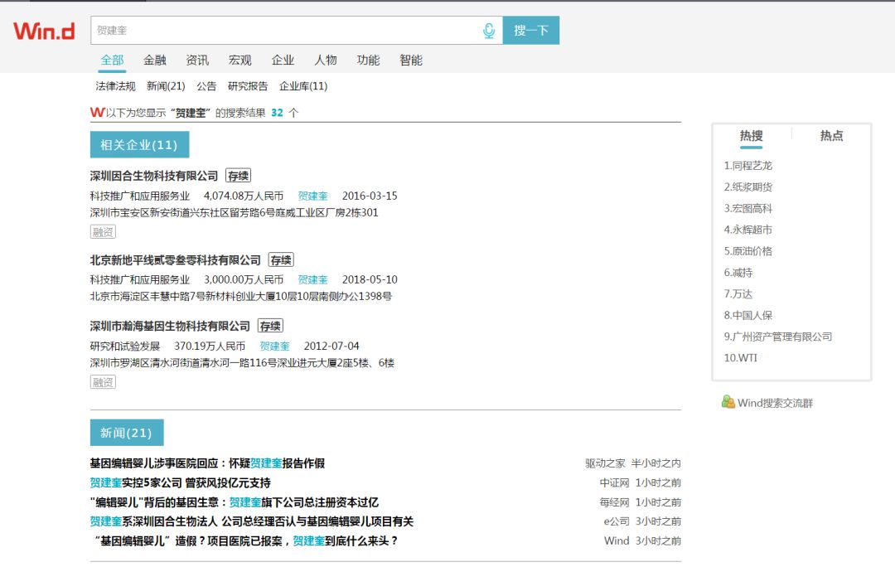Click the 相关企业(11) section header
The image size is (895, 567).
click(139, 145)
